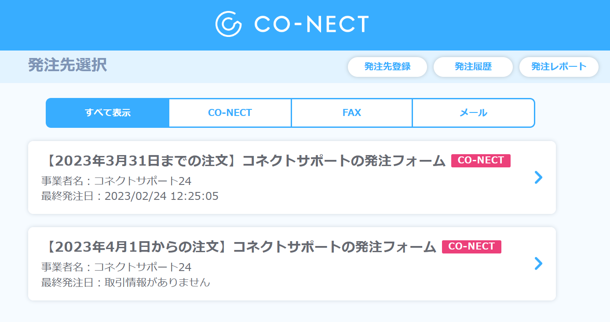
Task: Open the first order form via its arrow
Action: point(538,177)
